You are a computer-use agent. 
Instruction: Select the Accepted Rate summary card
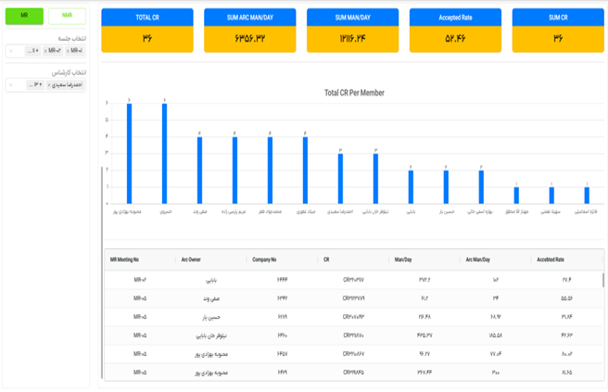point(455,31)
